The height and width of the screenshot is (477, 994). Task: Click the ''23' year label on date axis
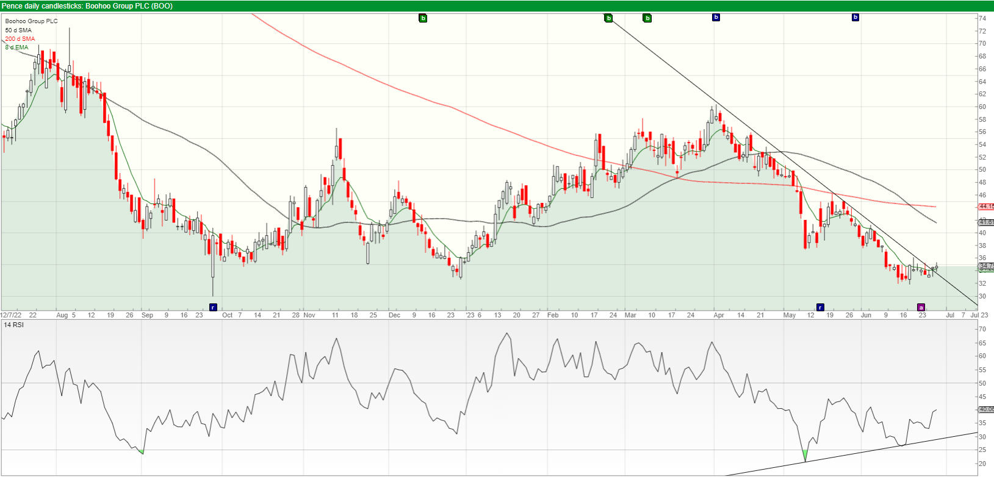(x=470, y=315)
